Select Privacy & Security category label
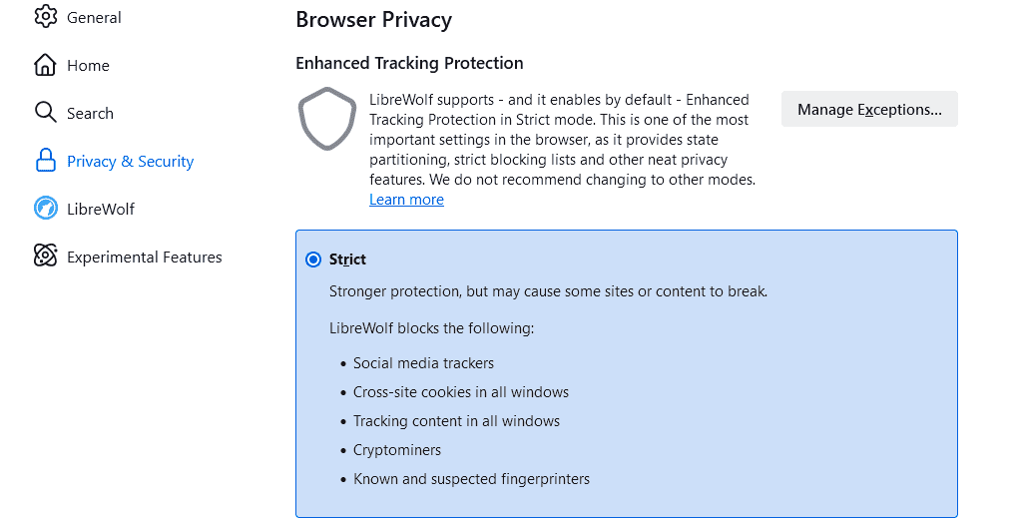Viewport: 1014px width, 519px height. [130, 161]
